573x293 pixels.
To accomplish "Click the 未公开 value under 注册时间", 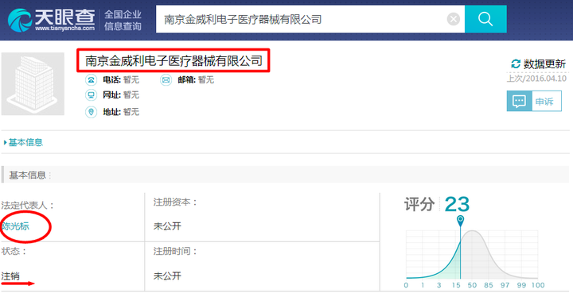I will pos(167,276).
